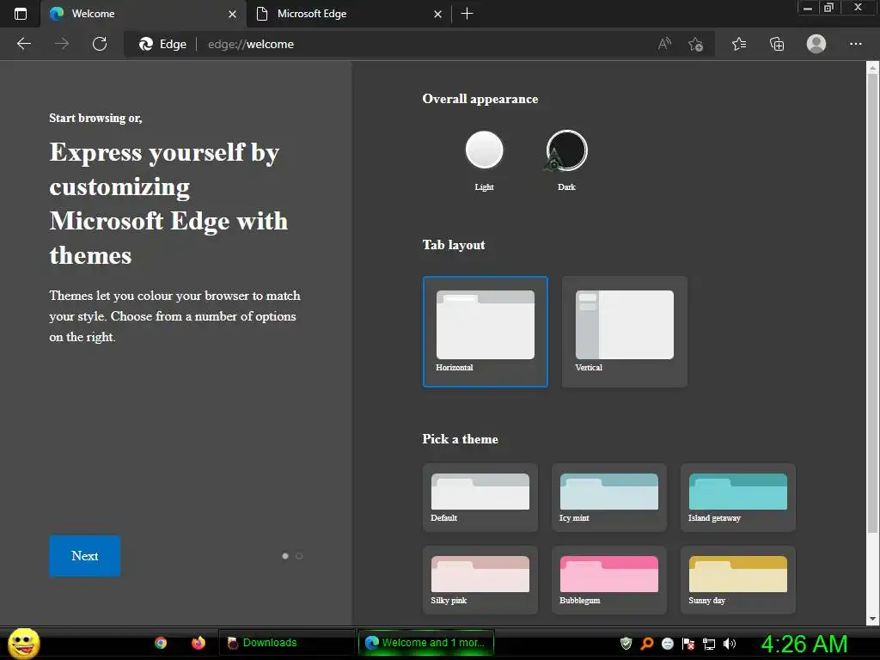Pick the Default theme
880x660 pixels.
[480, 498]
